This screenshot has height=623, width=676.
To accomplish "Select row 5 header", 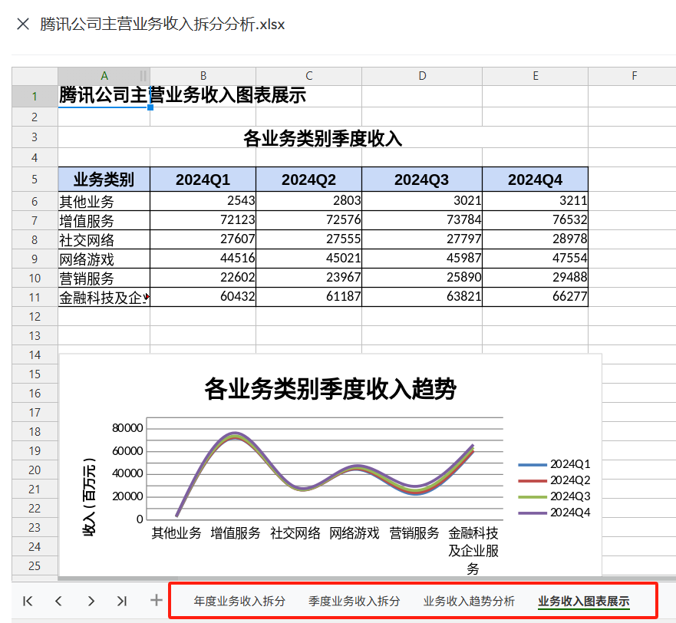I will click(x=35, y=180).
